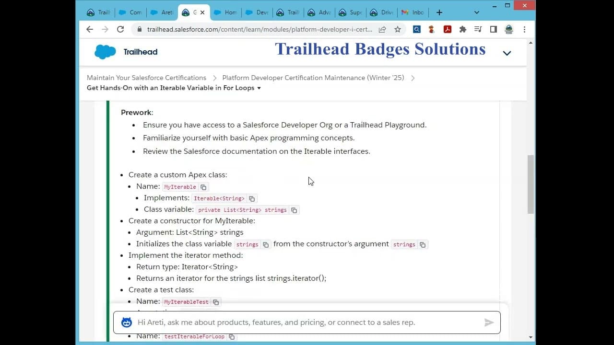The image size is (614, 345).
Task: Copy the constructor's argument strings snippet
Action: (423, 244)
